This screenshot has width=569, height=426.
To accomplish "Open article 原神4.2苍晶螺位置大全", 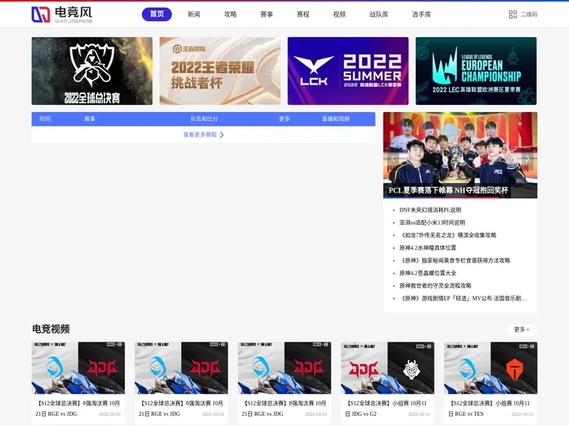I will tap(428, 273).
